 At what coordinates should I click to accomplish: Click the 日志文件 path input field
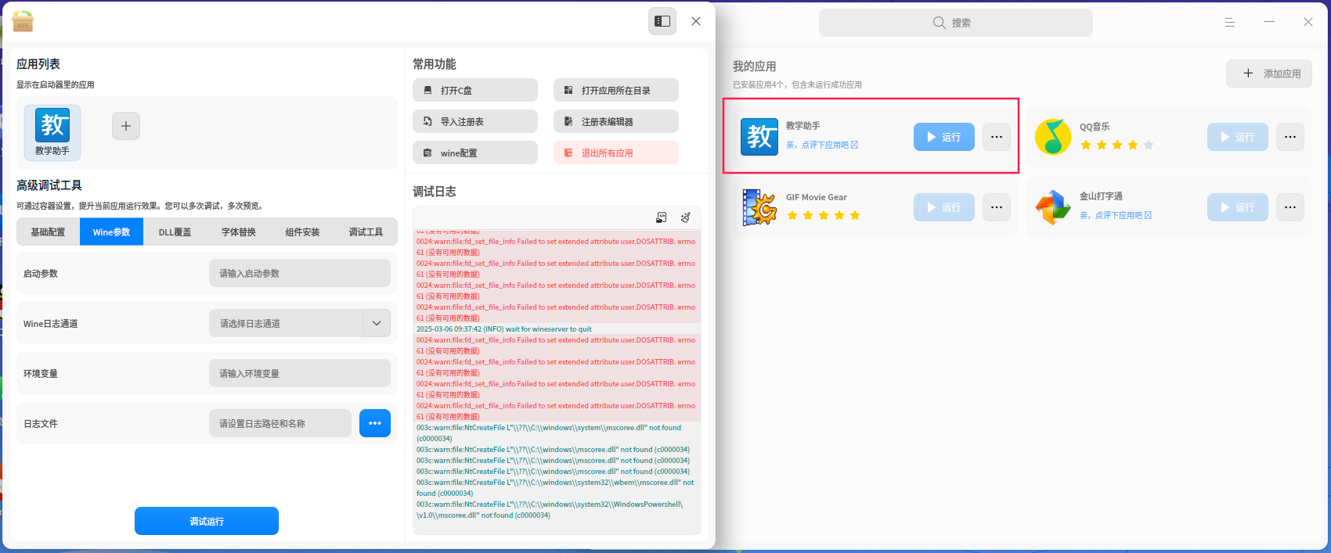click(280, 423)
